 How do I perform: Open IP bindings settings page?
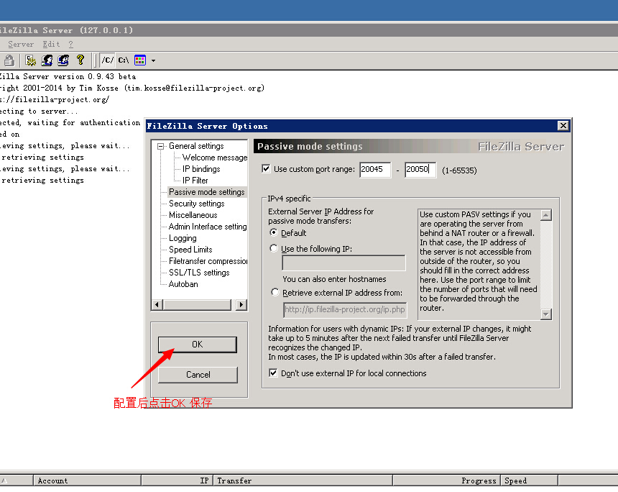point(201,169)
